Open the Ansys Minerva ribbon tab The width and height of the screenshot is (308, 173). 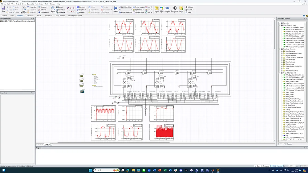[x=60, y=16]
